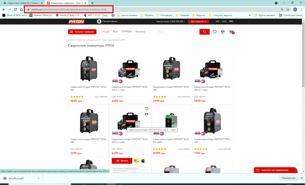Expand the easy4busy.pdf download options arrow

(38, 178)
